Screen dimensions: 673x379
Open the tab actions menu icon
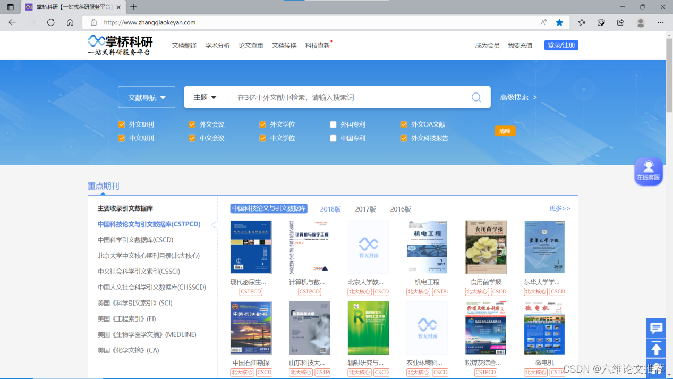point(10,7)
